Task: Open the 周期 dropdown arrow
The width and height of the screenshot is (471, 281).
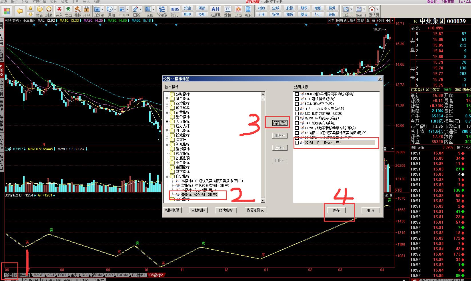Action: [x=115, y=9]
